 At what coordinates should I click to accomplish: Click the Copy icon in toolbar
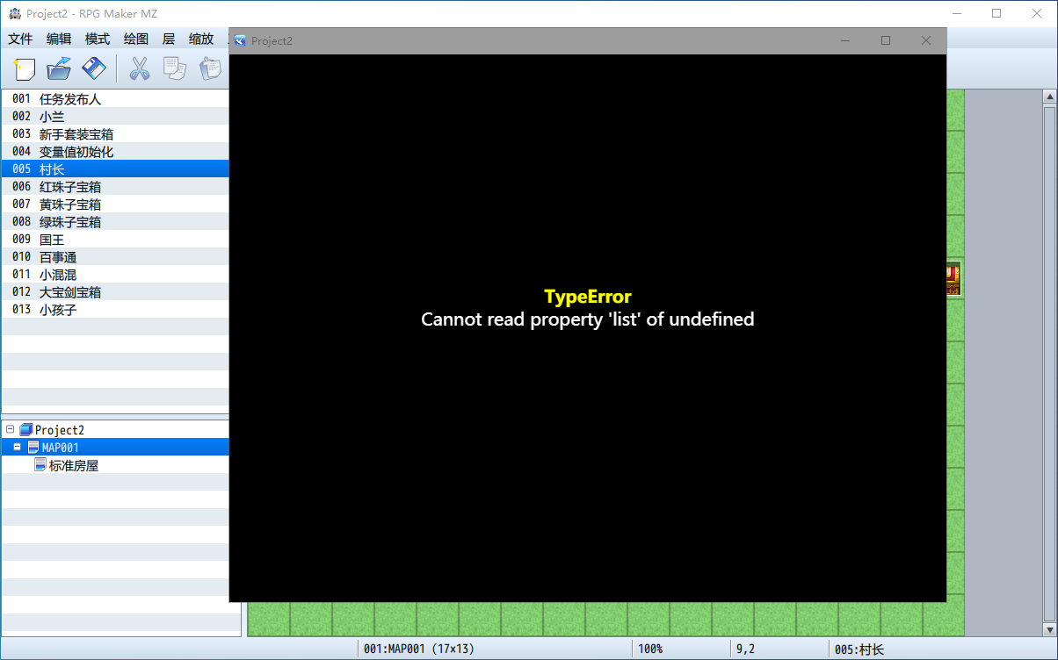pos(175,68)
